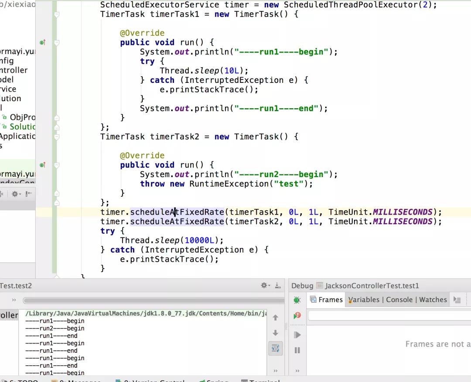Open the Messages tool window tab
Screen dimensions: 471x382
(x=76, y=380)
